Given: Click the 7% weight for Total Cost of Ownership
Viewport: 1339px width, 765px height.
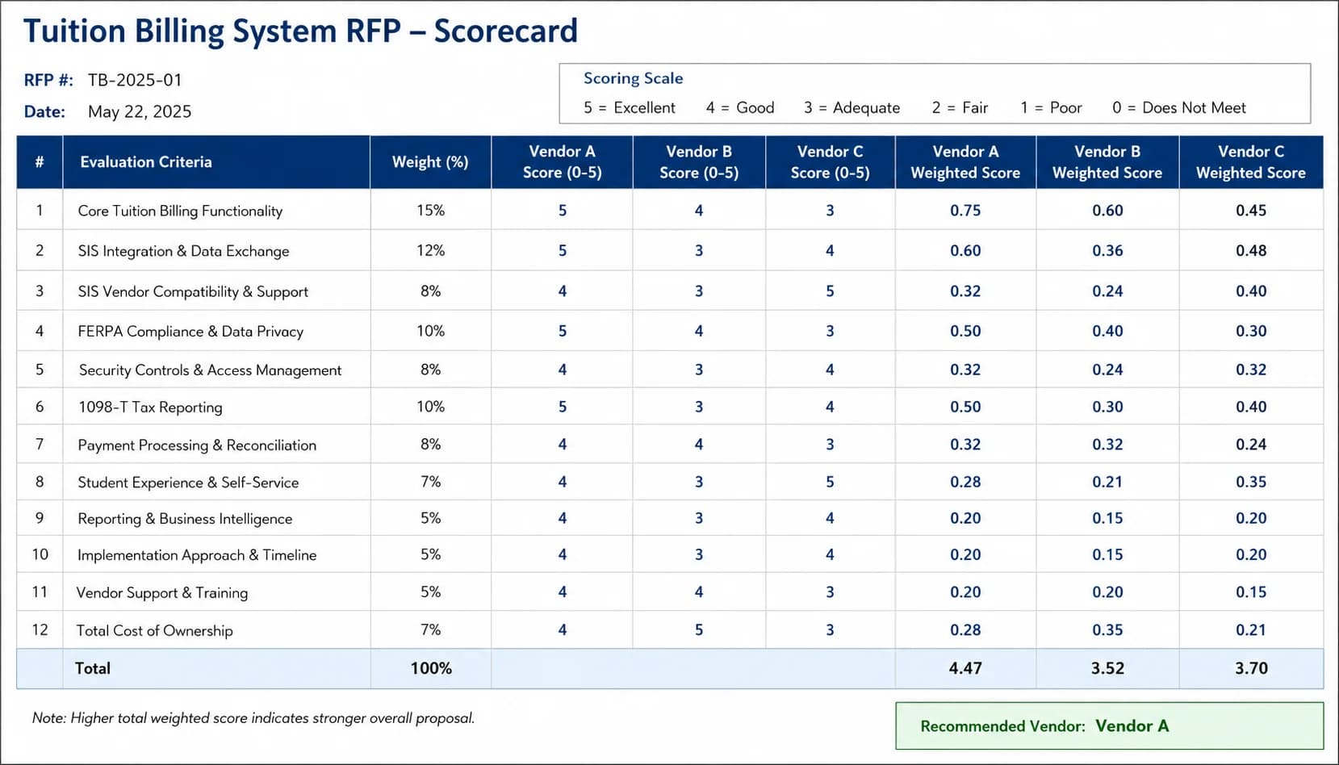Looking at the screenshot, I should [430, 629].
